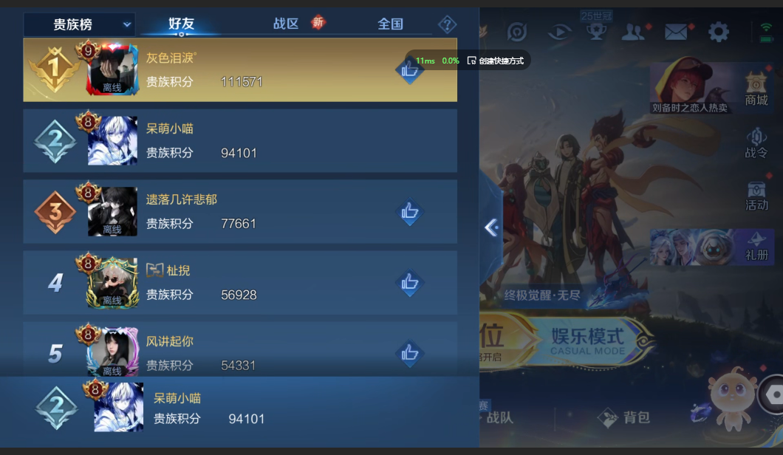
Task: Open the 商城 shop icon
Action: point(756,89)
